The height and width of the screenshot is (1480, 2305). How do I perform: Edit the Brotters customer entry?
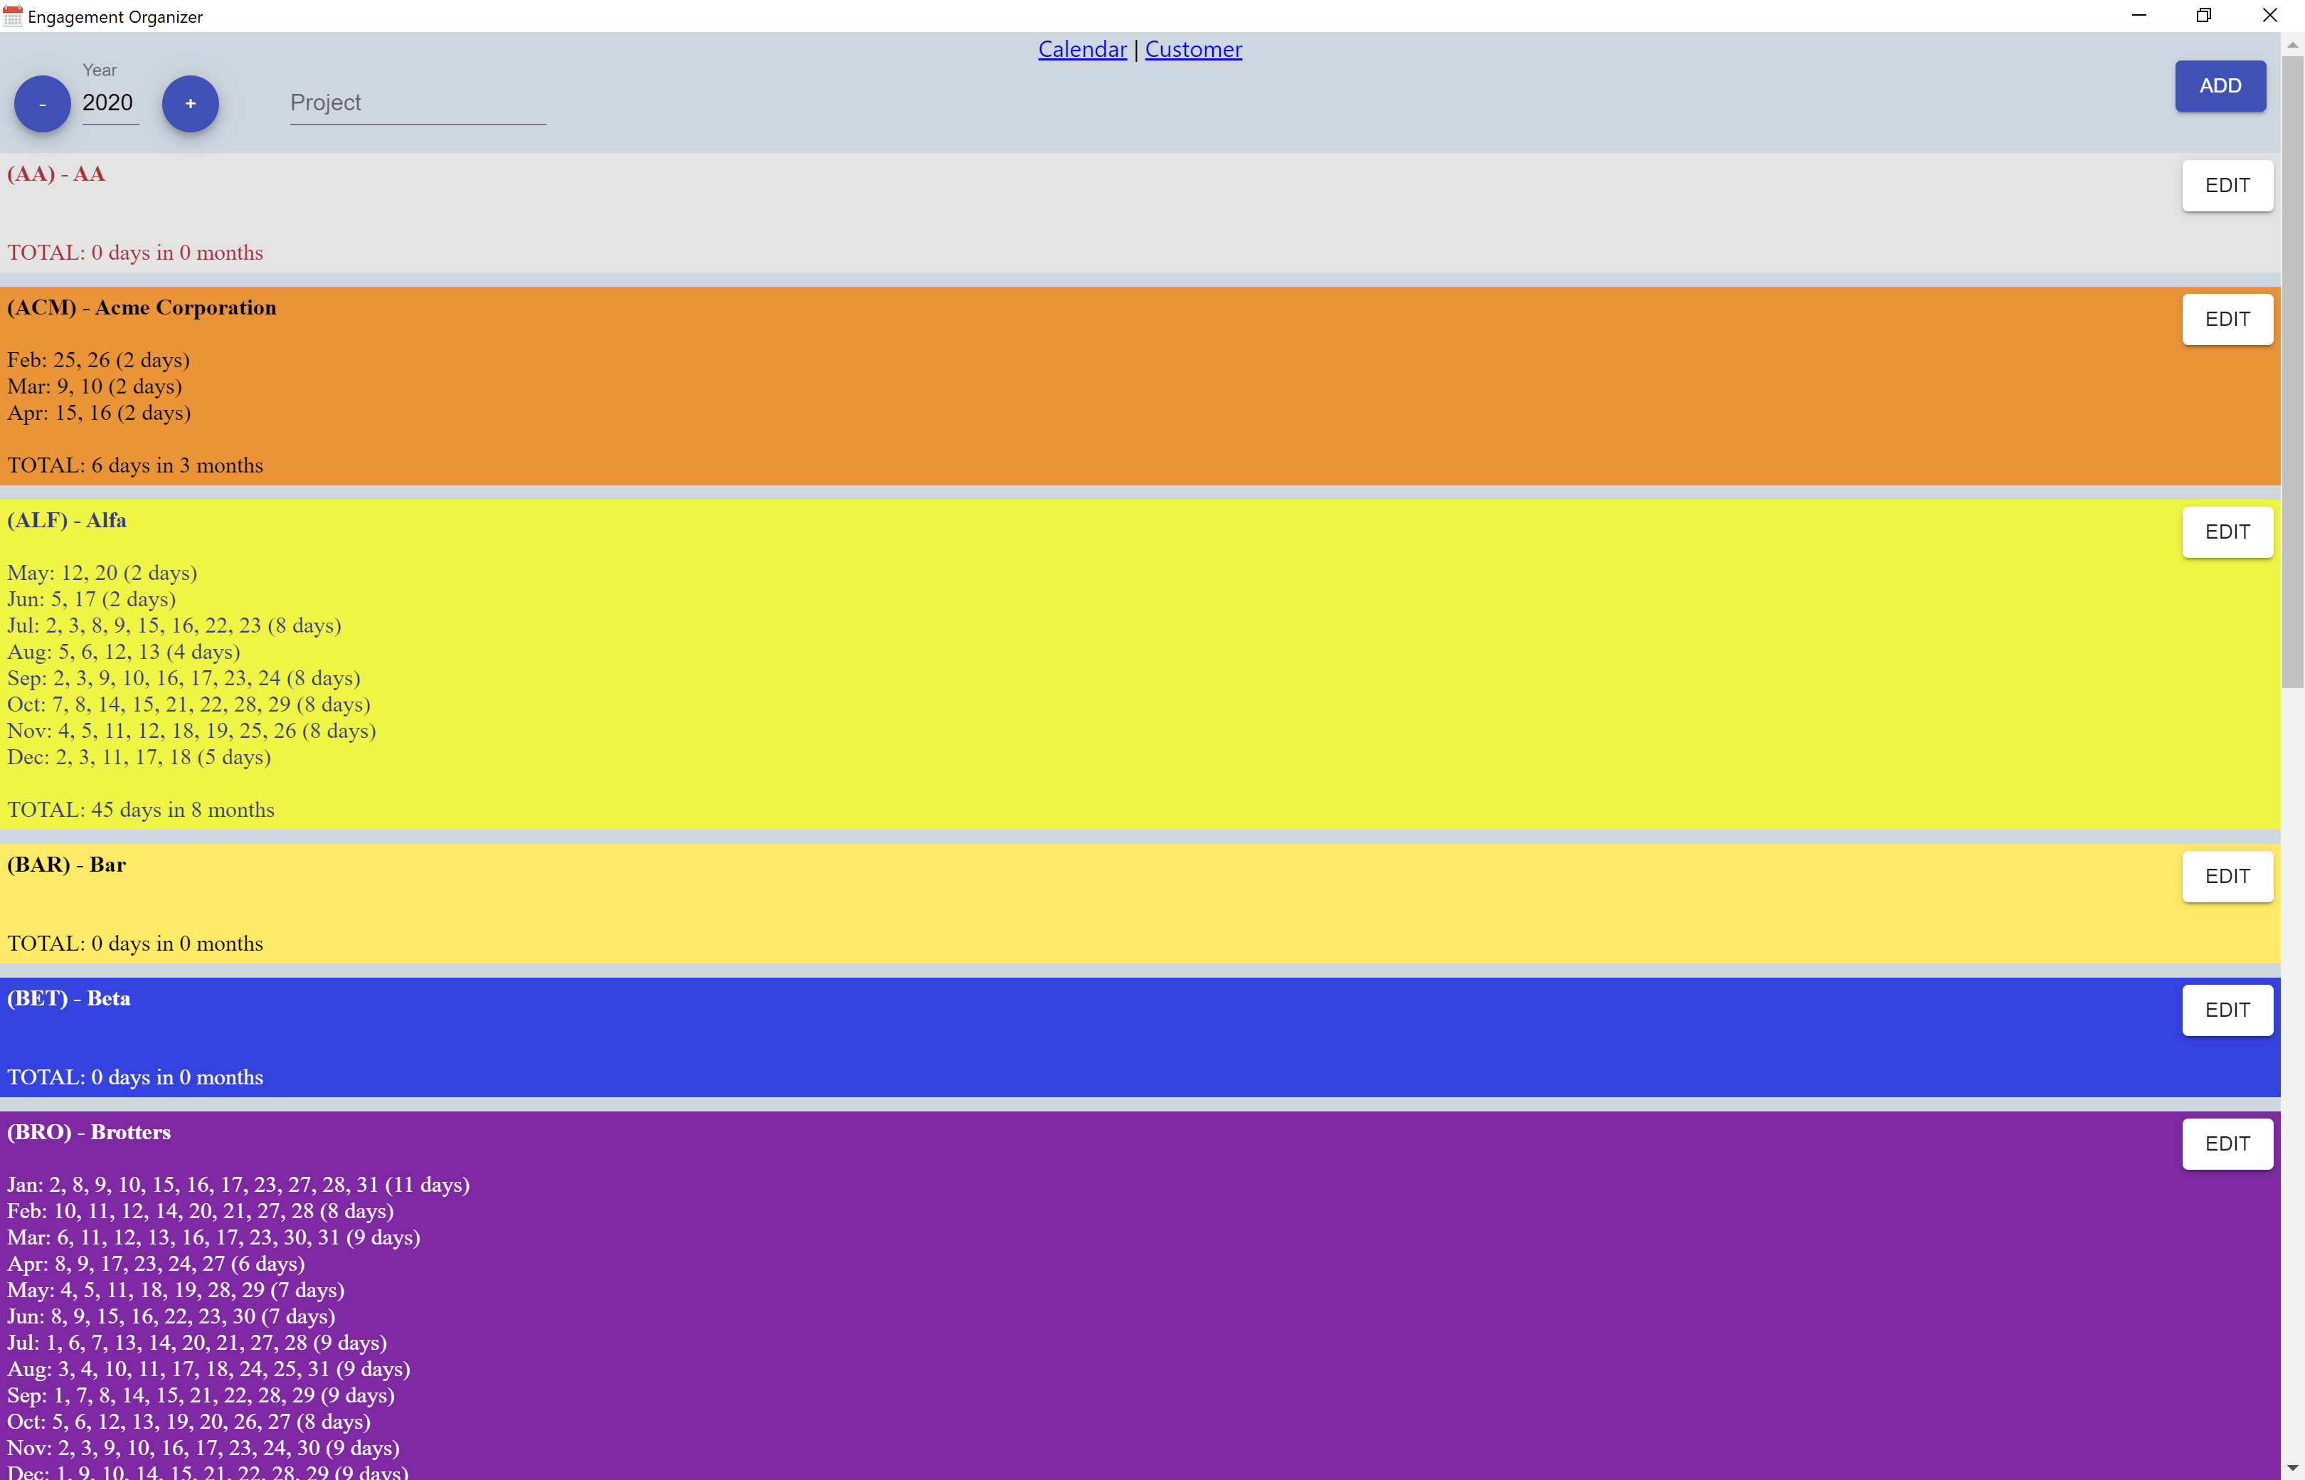pyautogui.click(x=2226, y=1143)
